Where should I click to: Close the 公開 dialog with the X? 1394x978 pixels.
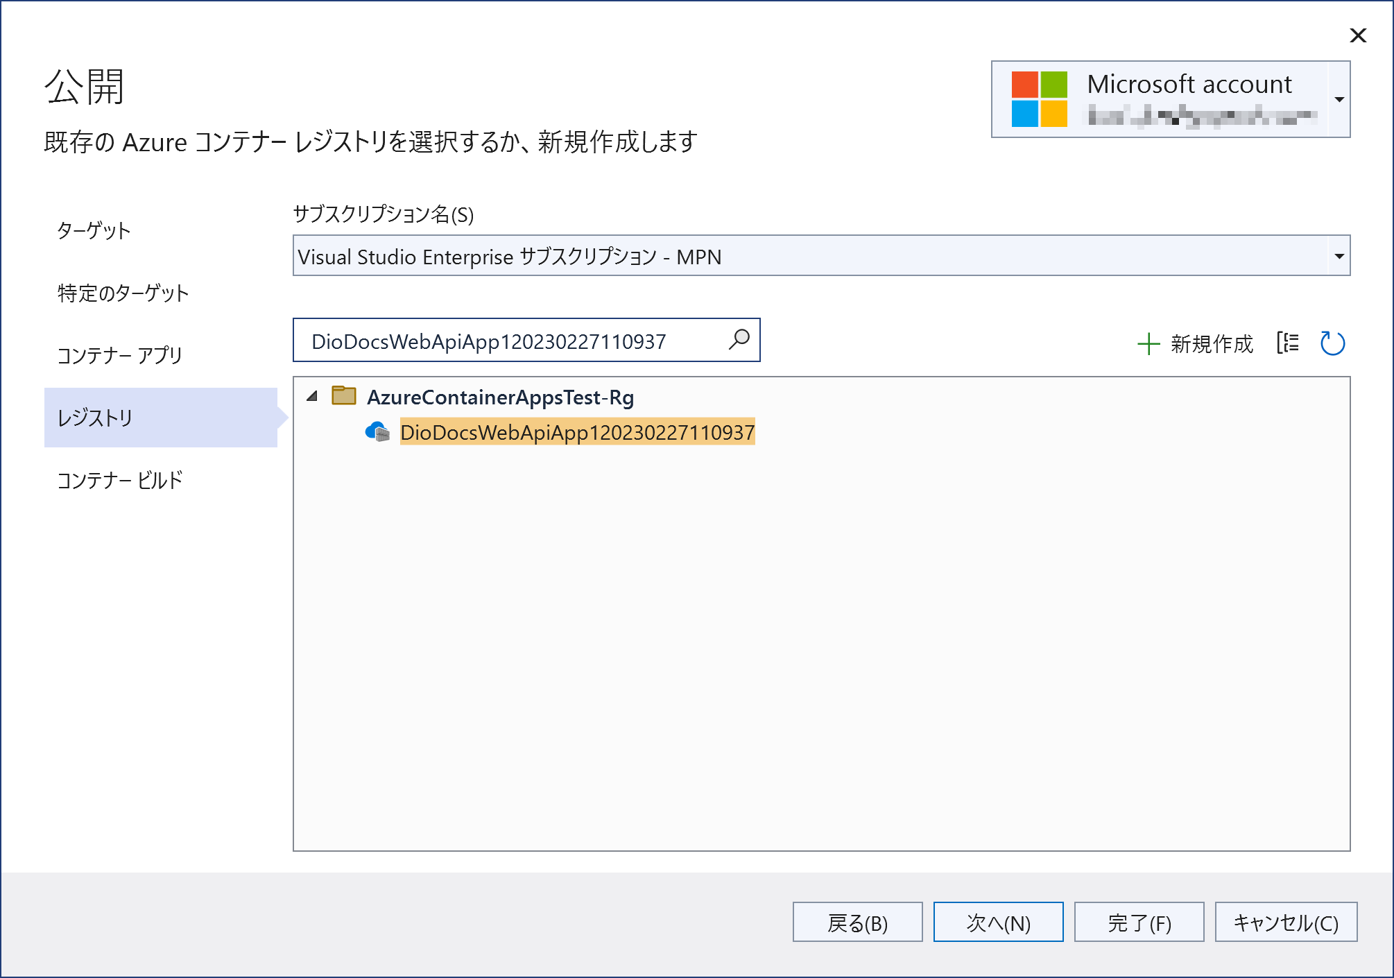1358,35
